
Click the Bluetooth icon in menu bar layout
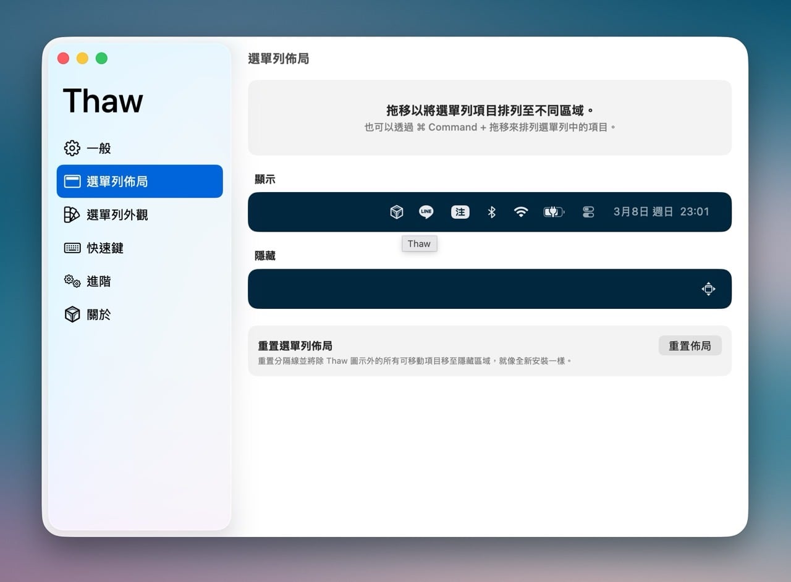[491, 212]
